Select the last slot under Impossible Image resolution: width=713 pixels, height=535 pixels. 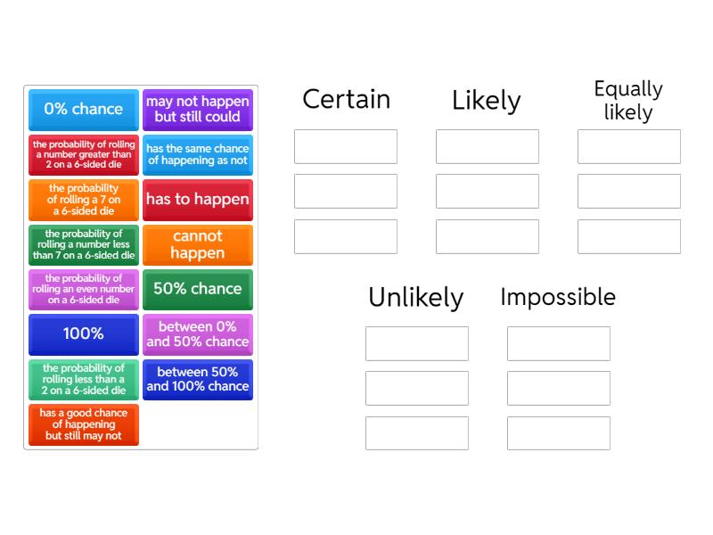(559, 433)
